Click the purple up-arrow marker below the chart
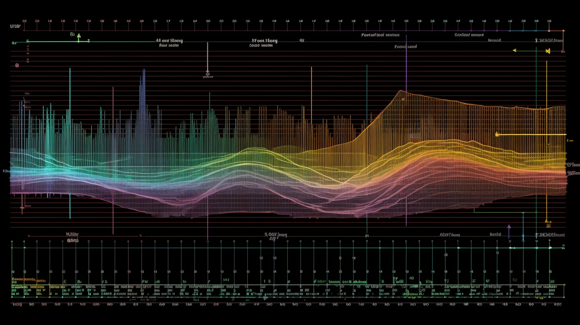580x325 pixels. (509, 227)
